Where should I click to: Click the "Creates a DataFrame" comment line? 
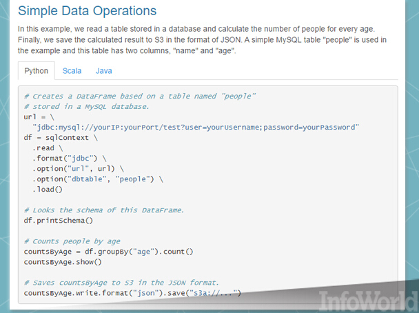coord(140,97)
